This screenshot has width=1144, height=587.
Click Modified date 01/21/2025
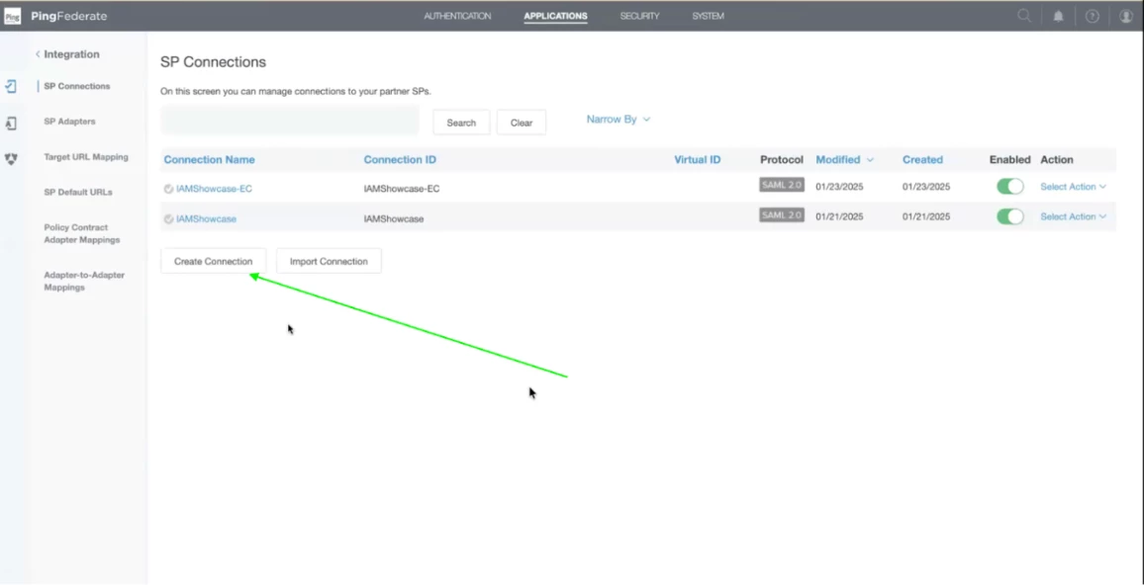[839, 216]
